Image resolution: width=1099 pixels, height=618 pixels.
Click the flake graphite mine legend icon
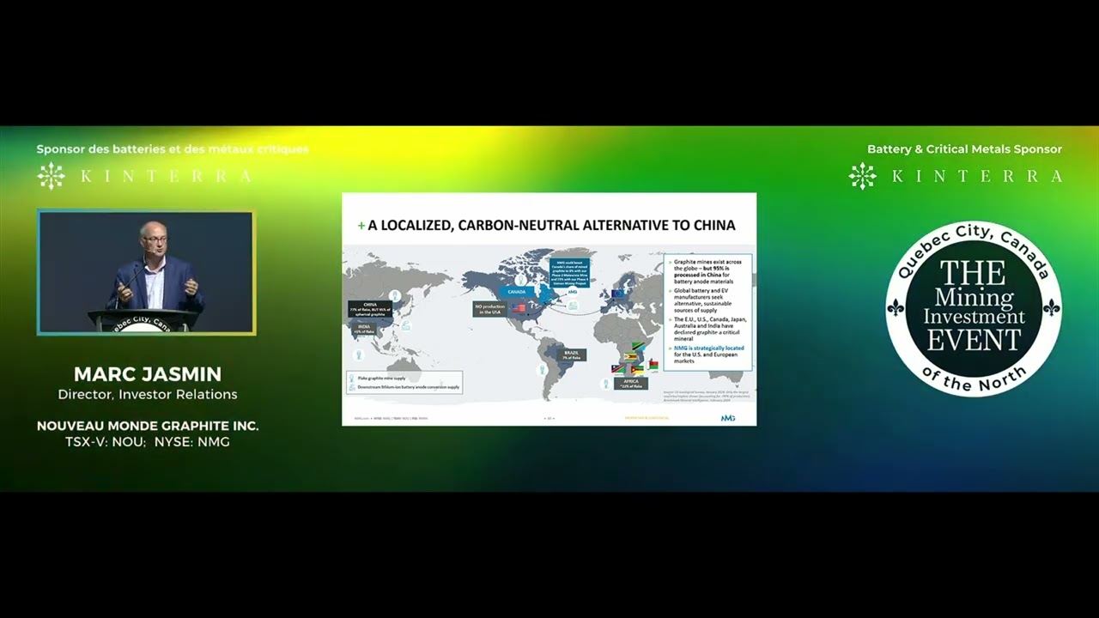click(352, 379)
